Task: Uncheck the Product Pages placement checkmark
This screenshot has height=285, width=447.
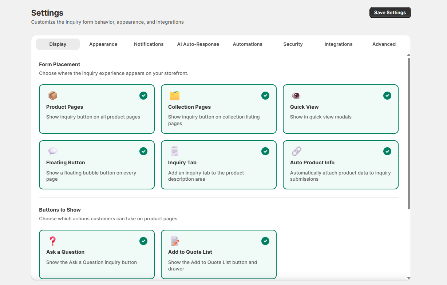Action: pos(143,96)
